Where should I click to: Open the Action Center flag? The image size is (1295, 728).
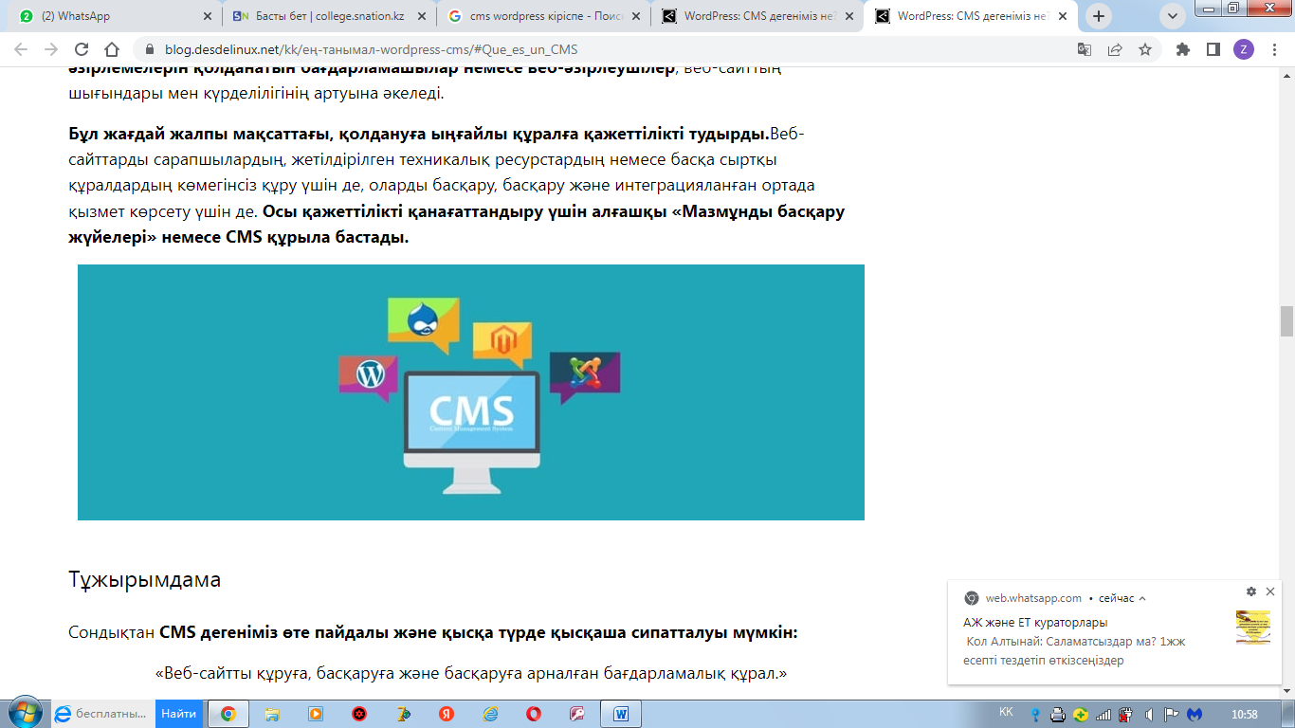point(1171,715)
